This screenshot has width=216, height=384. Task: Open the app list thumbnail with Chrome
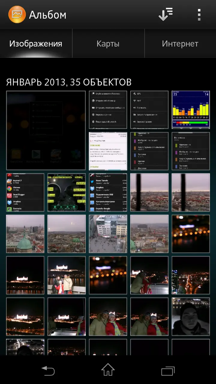coord(25,192)
